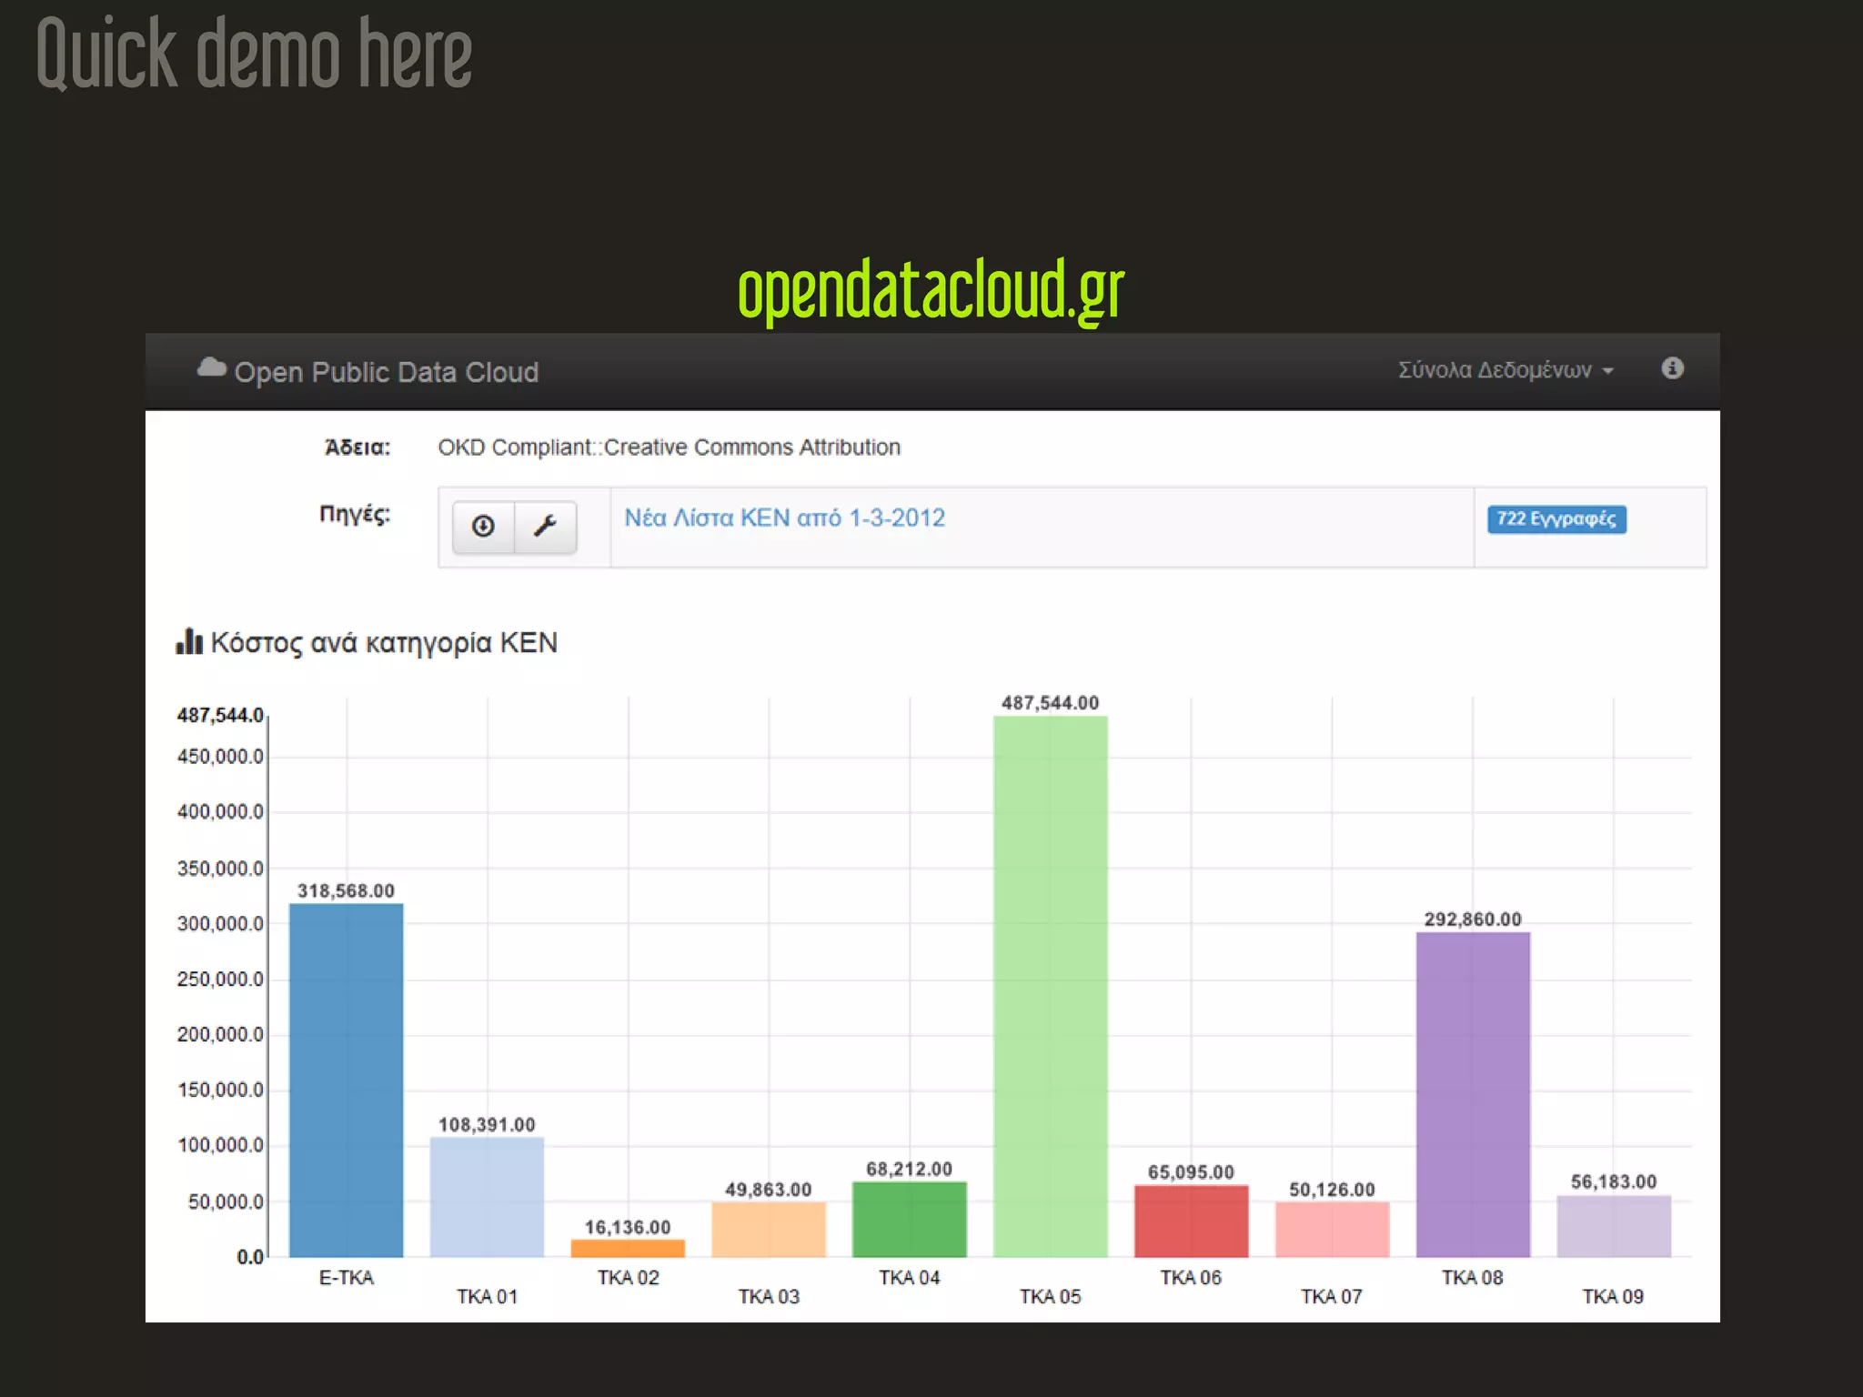Click the orange TKA 02 bar
Viewport: 1863px width, 1397px height.
(x=628, y=1249)
